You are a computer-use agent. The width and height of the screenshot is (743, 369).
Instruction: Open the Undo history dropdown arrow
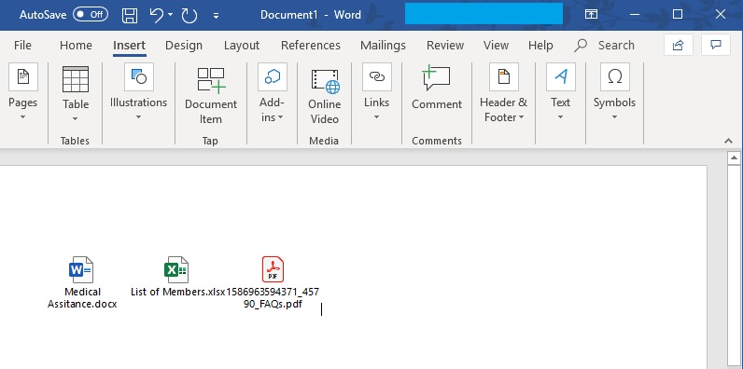[x=171, y=15]
